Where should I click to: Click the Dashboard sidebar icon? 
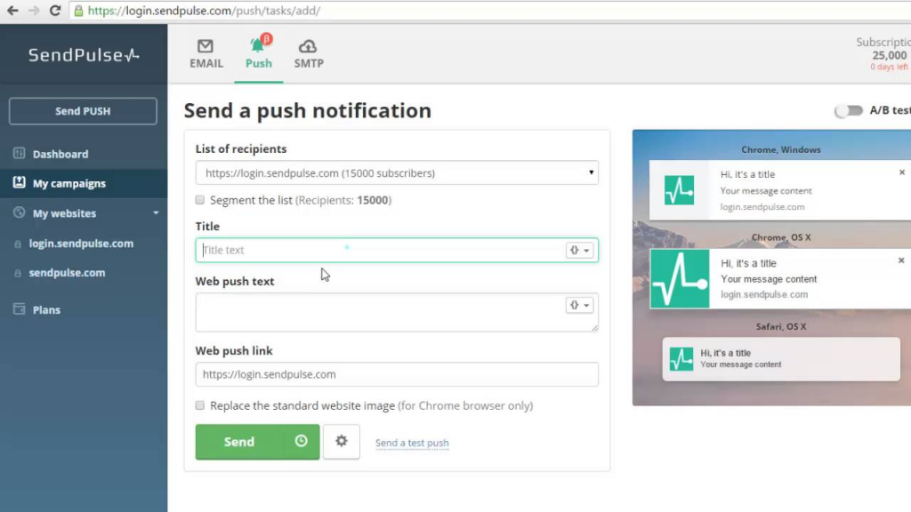pos(20,153)
